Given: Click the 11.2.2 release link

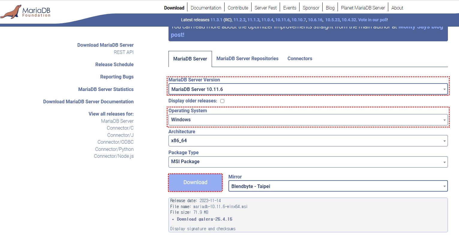Looking at the screenshot, I should (x=239, y=20).
